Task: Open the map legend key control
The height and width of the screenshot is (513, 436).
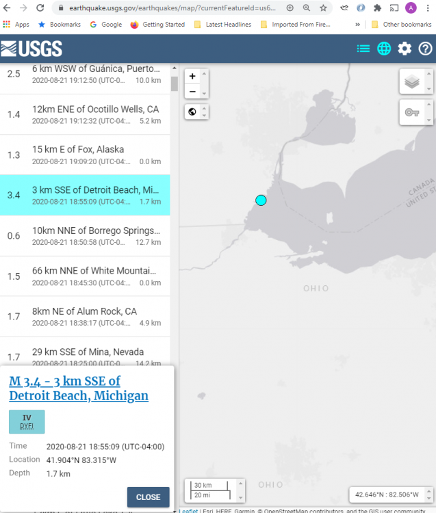Action: click(x=411, y=112)
